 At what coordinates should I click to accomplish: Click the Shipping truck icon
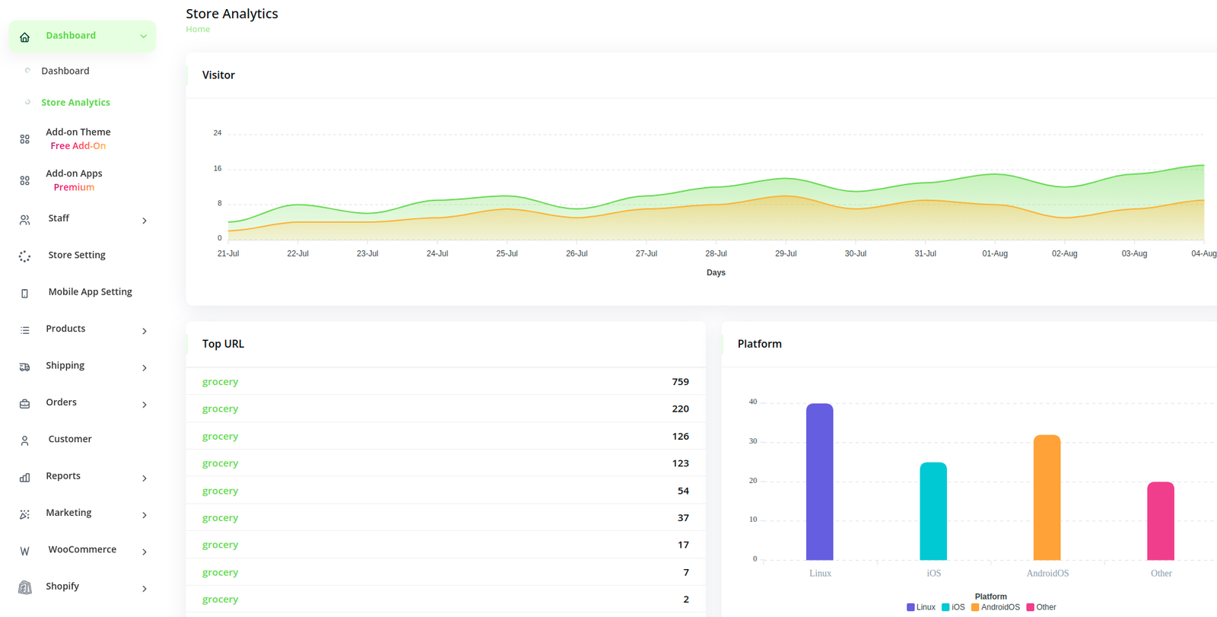coord(25,367)
